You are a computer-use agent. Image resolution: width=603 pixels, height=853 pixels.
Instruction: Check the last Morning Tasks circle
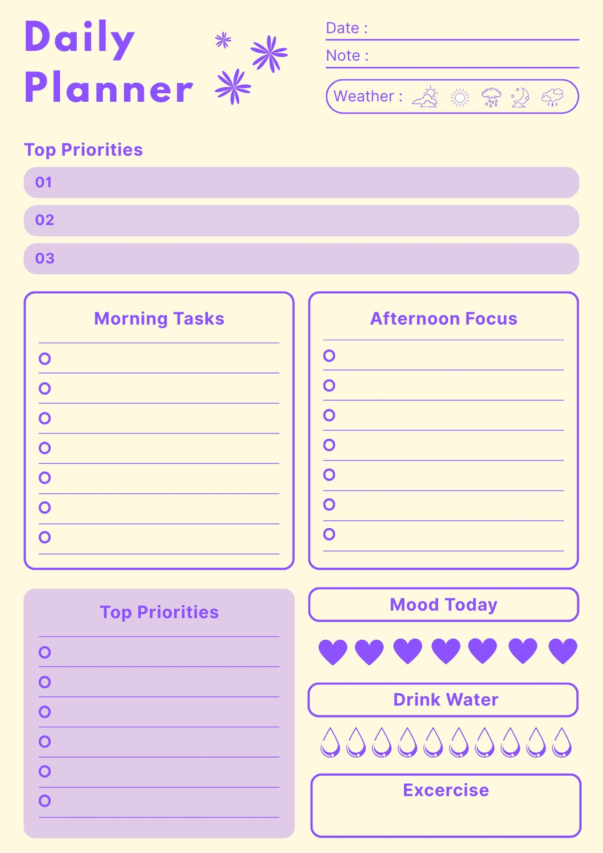(45, 537)
